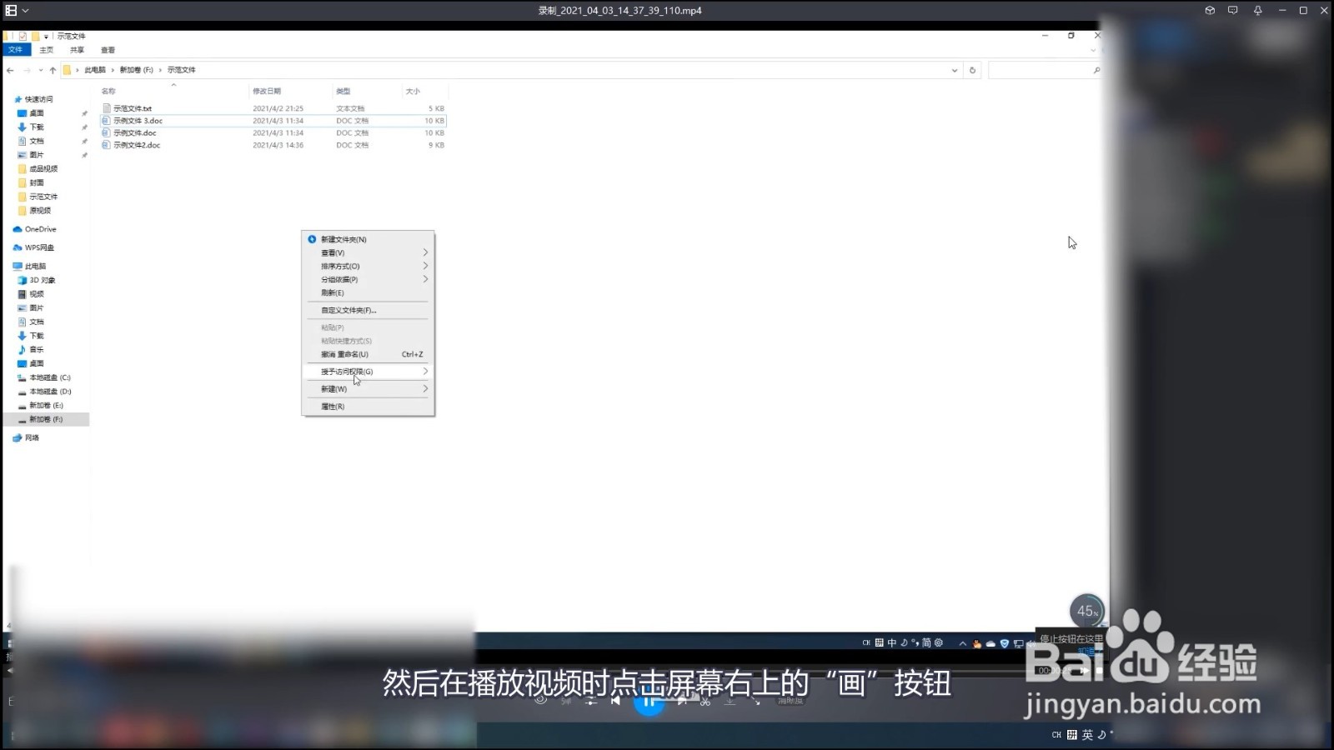Sort by the 类型 column header
This screenshot has height=750, width=1334.
click(344, 91)
